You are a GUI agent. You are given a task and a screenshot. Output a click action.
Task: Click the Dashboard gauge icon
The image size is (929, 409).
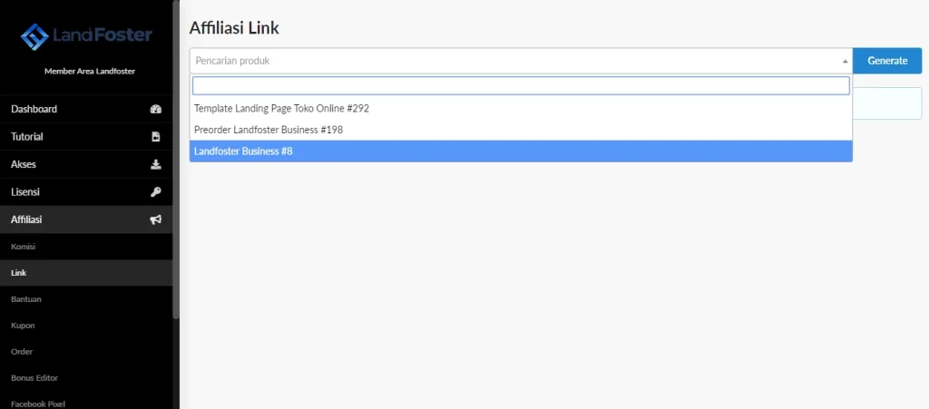pos(155,110)
